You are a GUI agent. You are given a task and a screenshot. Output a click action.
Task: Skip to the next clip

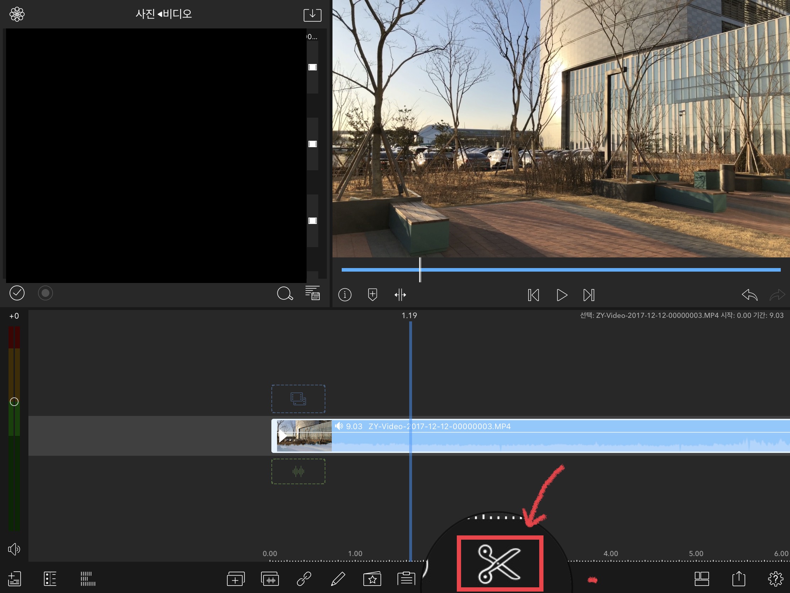pyautogui.click(x=589, y=295)
